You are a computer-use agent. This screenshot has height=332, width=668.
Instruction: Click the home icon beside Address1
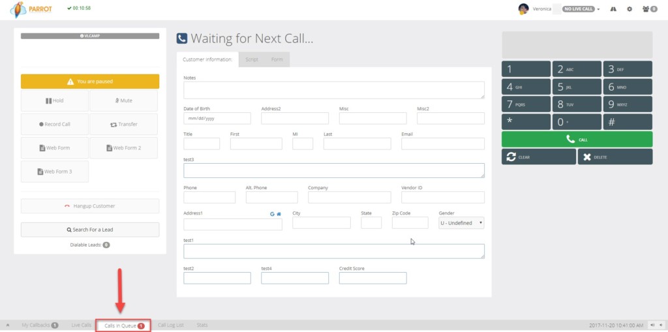279,214
